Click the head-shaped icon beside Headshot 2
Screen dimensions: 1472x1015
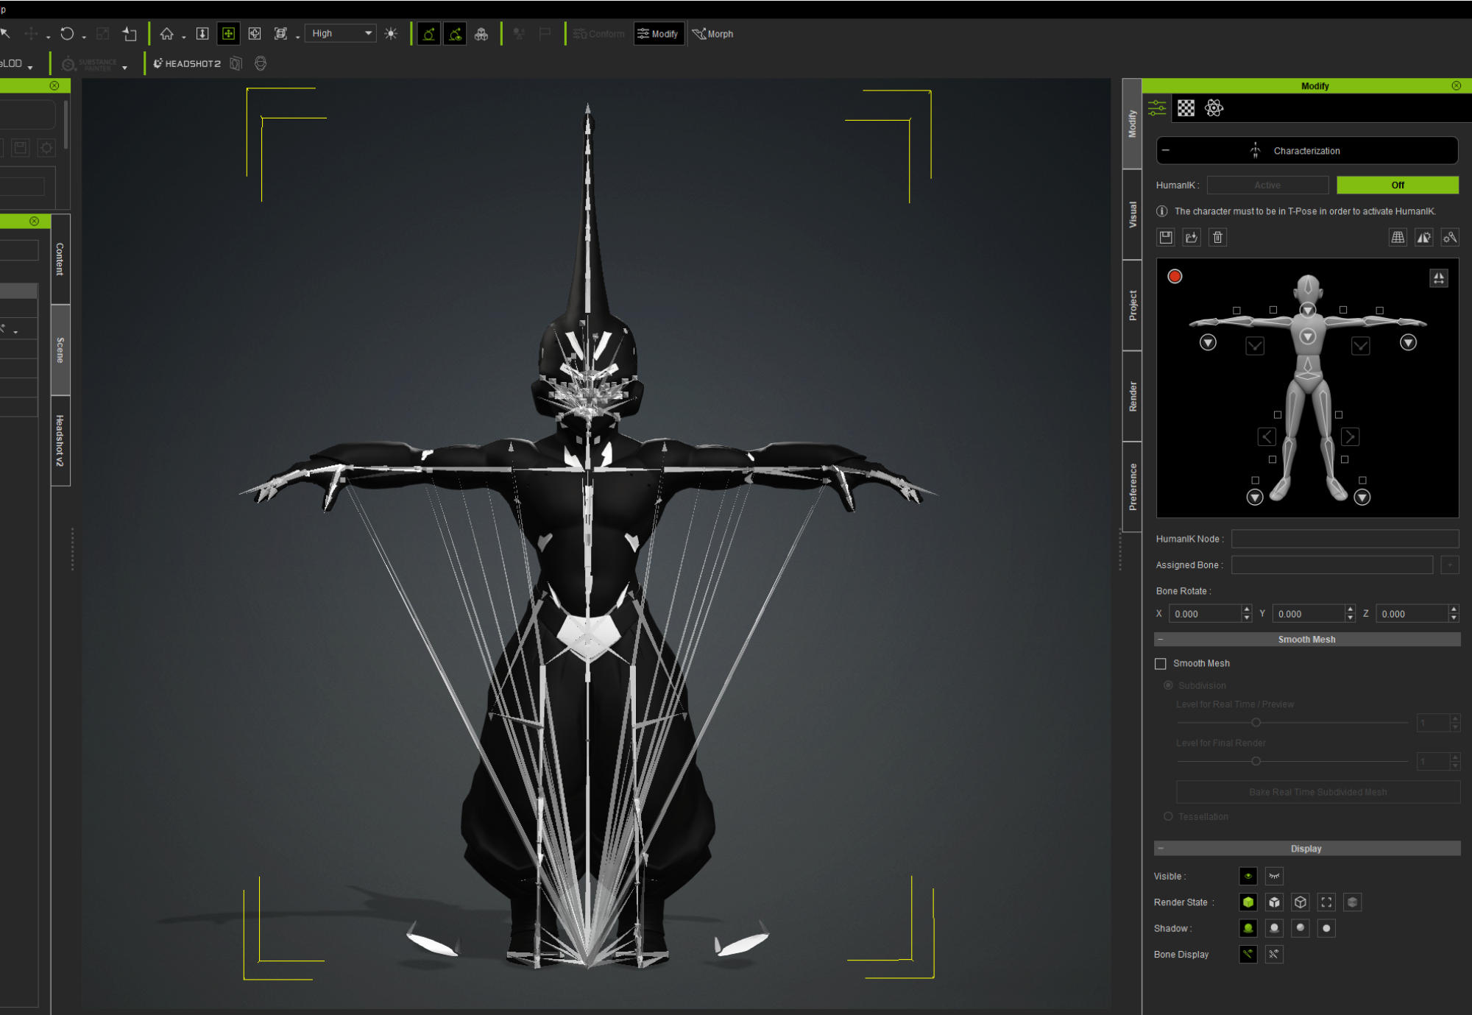coord(261,63)
